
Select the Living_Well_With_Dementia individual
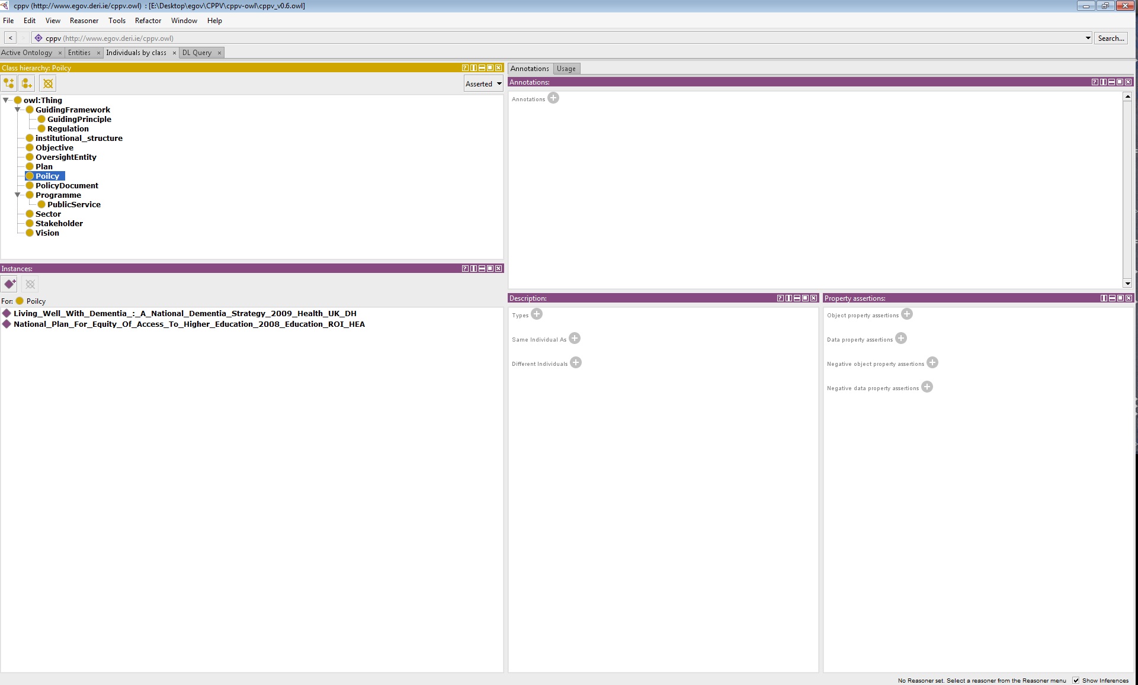coord(185,314)
